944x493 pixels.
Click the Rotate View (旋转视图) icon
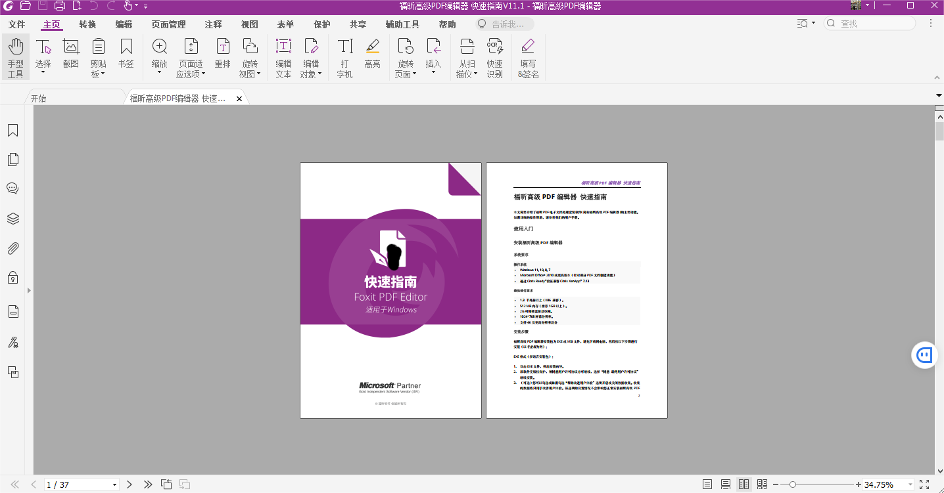tap(250, 47)
